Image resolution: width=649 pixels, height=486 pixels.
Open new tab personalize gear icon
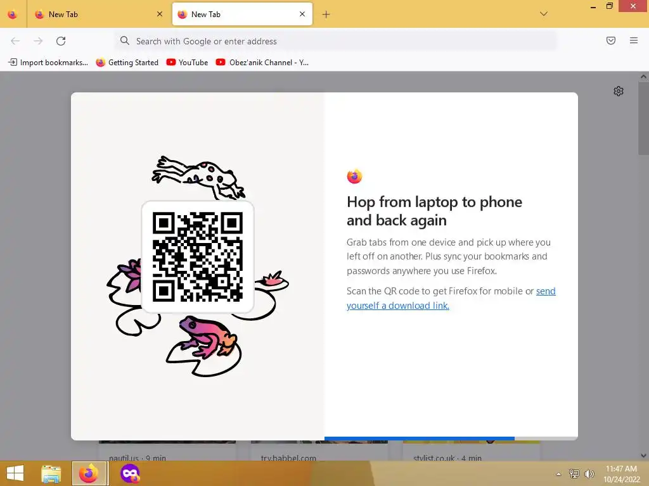pos(619,91)
